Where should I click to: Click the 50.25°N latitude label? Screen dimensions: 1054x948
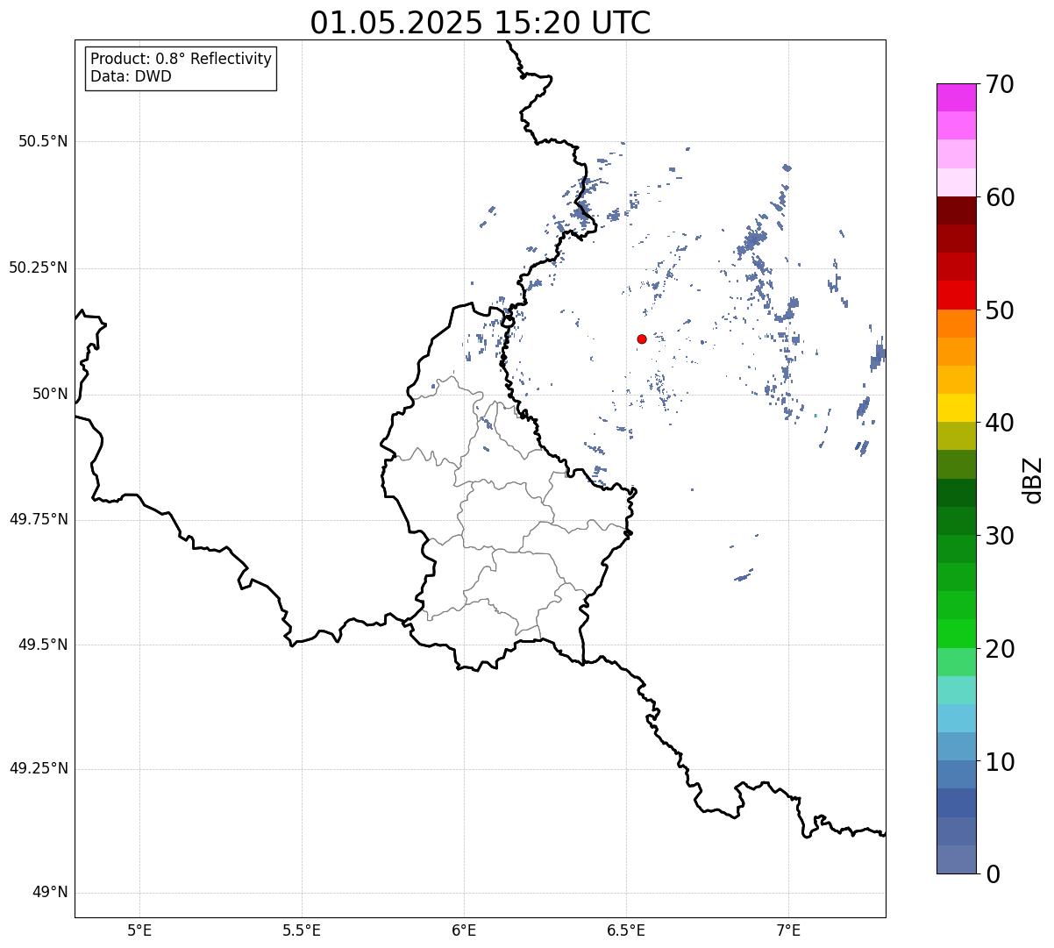38,267
